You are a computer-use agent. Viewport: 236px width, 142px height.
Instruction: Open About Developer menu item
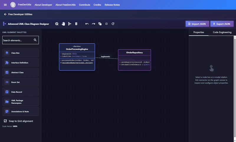(x=43, y=5)
